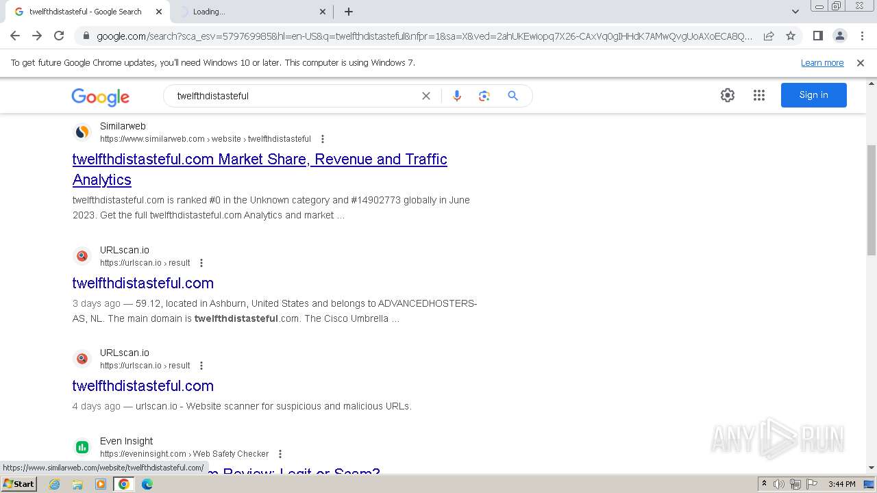
Task: Click the network tray icon
Action: coord(795,484)
